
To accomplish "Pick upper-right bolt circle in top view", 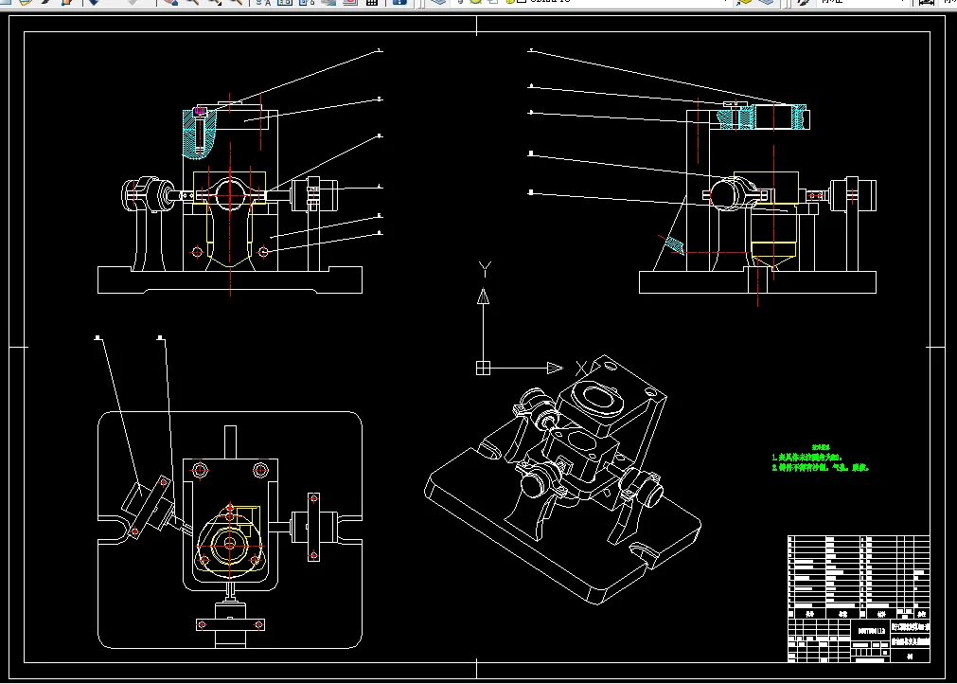I will [260, 470].
